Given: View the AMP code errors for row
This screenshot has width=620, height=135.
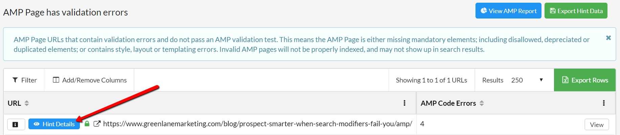Looking at the screenshot, I should [x=597, y=125].
